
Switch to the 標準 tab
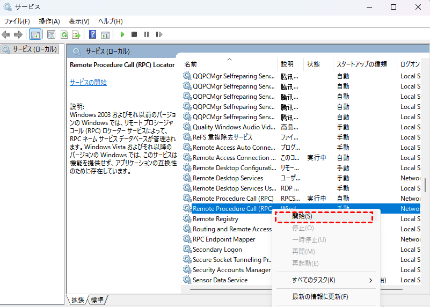click(97, 299)
